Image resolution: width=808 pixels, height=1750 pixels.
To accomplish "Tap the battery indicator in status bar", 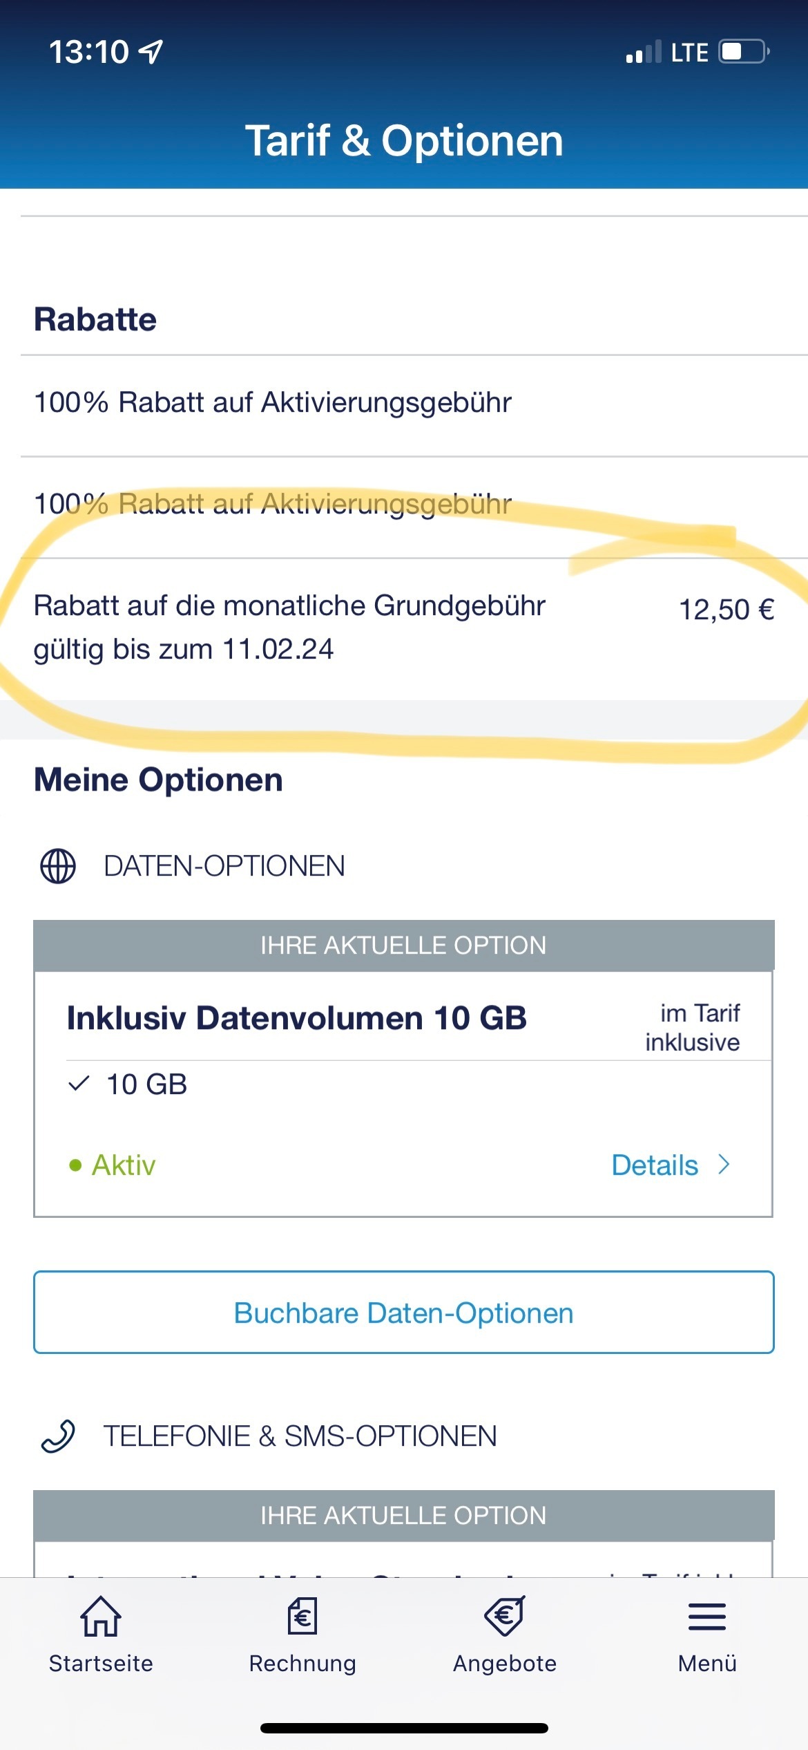I will (x=744, y=52).
